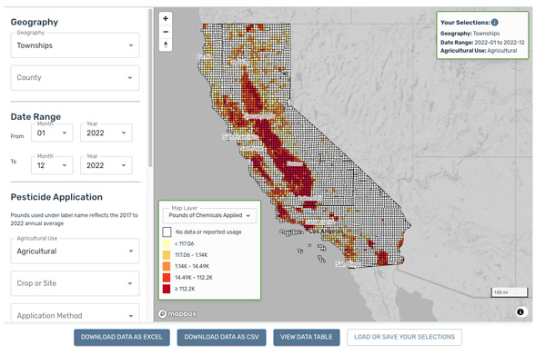Screen dimensions: 546x355
Task: Open View Data Table
Action: tap(307, 337)
